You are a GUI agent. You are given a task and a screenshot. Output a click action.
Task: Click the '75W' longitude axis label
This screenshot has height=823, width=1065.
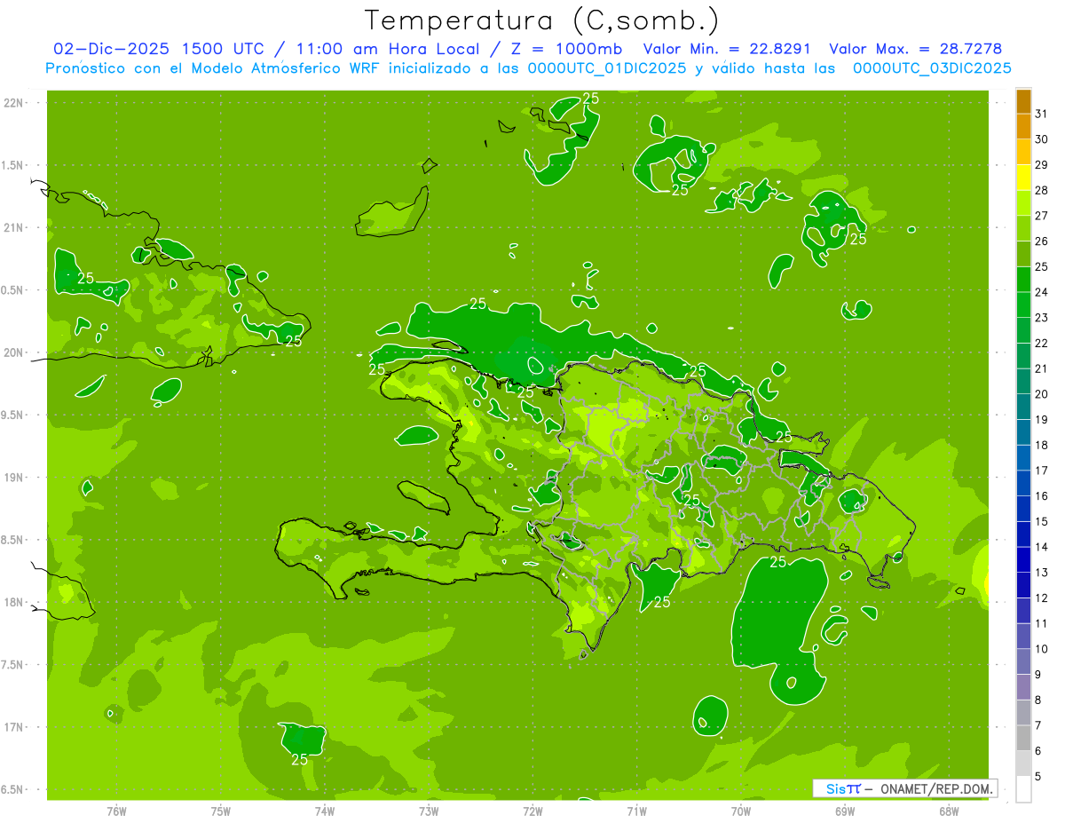tap(221, 811)
